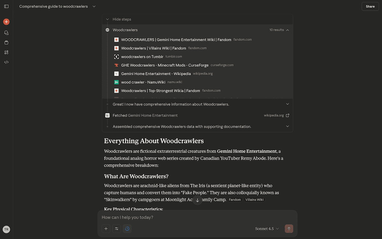Toggle the sidebar panel icon
The image size is (382, 239).
tap(6, 6)
